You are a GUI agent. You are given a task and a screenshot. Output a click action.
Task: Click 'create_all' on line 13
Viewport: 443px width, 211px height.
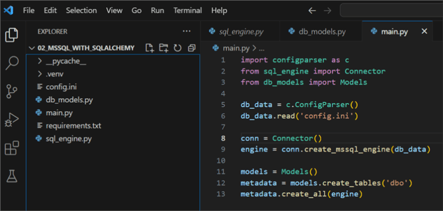(304, 194)
